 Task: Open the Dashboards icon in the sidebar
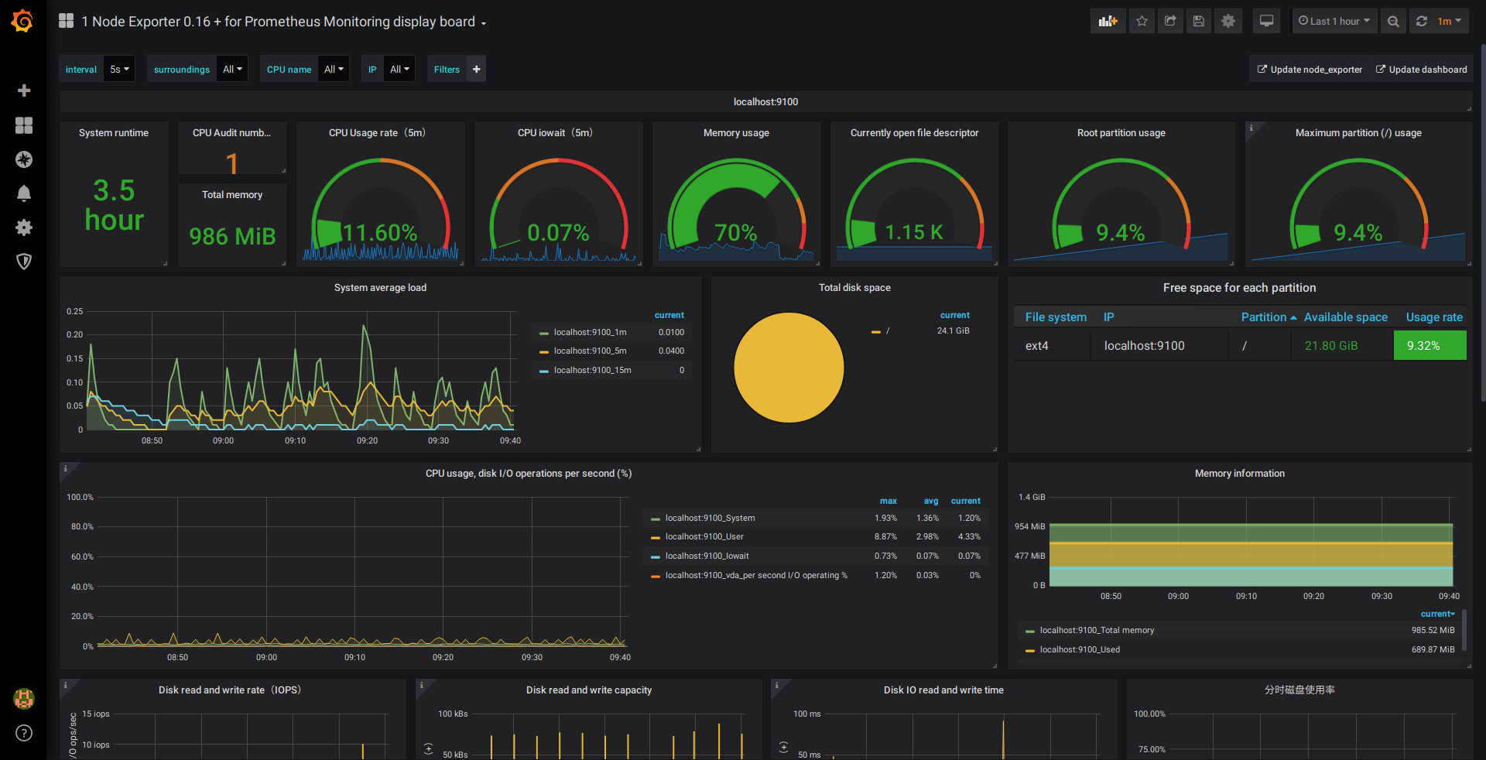24,125
